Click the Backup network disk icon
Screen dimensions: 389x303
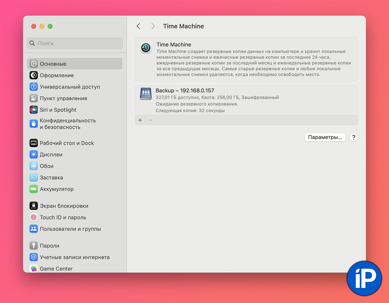coord(146,94)
